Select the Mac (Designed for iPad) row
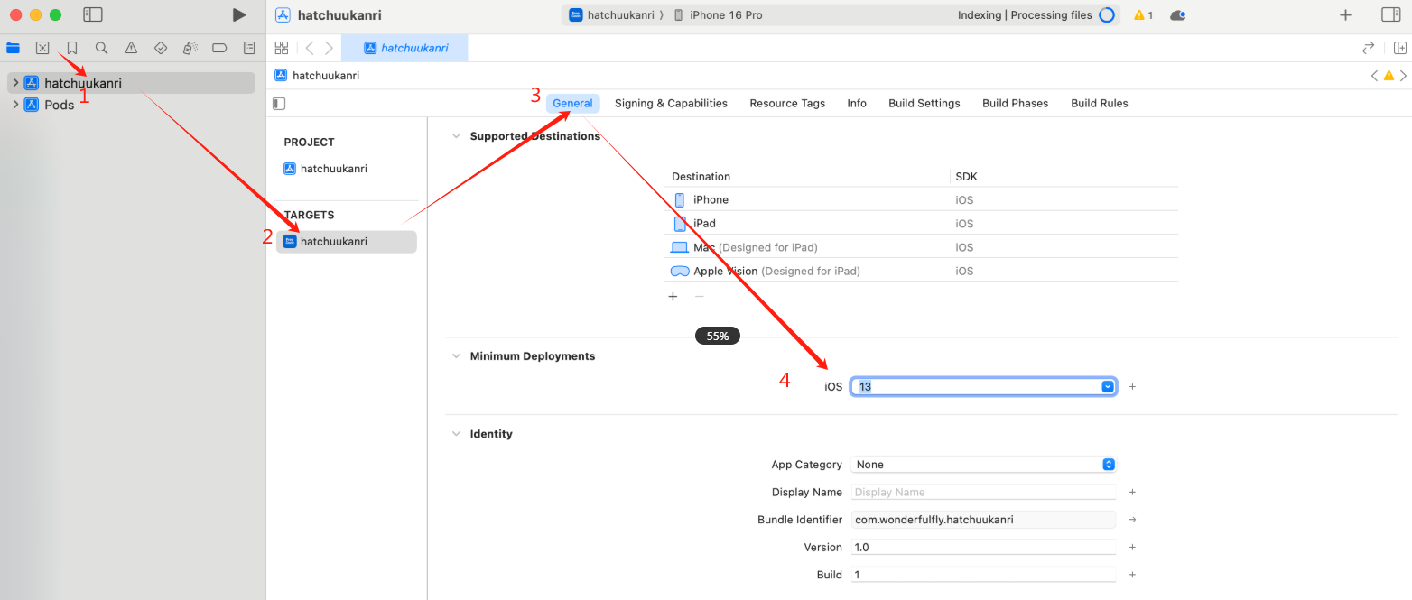The width and height of the screenshot is (1412, 600). click(x=921, y=247)
